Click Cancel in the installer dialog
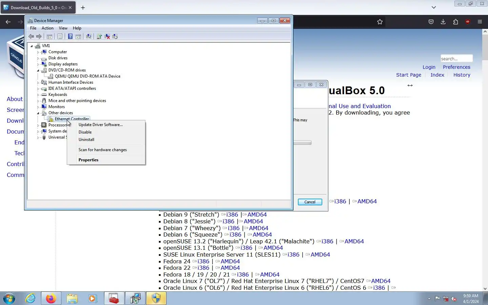 310,202
